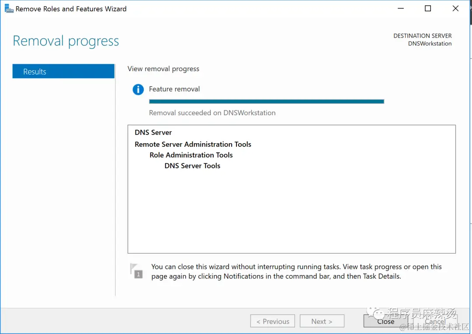Click the notifications flag icon
Image resolution: width=472 pixels, height=334 pixels.
(136, 271)
